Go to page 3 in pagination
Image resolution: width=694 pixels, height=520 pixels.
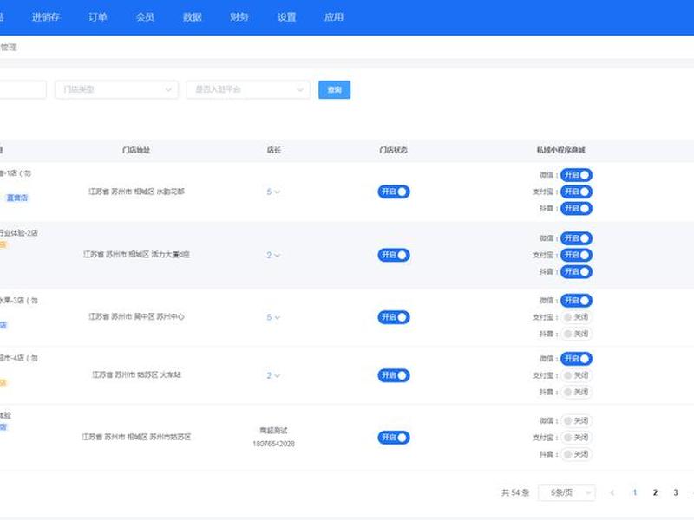click(676, 492)
